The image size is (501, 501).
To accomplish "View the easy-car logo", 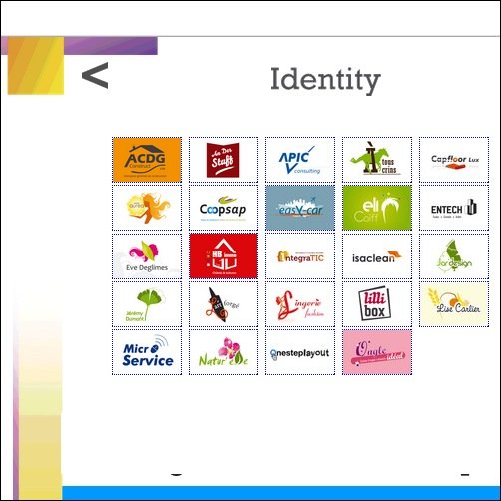I will [300, 208].
